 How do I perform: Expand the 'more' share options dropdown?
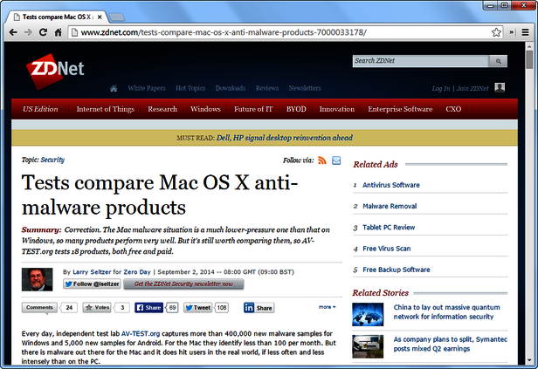[x=326, y=307]
